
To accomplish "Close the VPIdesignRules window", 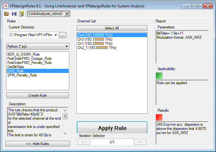I will 208,6.
